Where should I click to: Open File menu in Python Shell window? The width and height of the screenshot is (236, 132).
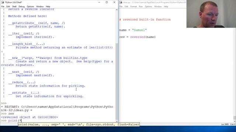tap(3, 7)
